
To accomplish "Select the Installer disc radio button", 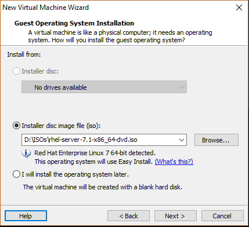I will point(16,71).
